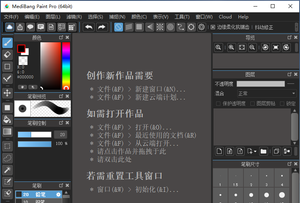This screenshot has height=203, width=300.
Task: Zoom in using navigator plus magnifier
Action: pos(232,47)
